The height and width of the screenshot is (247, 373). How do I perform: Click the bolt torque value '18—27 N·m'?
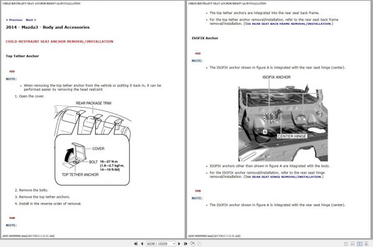click(109, 162)
